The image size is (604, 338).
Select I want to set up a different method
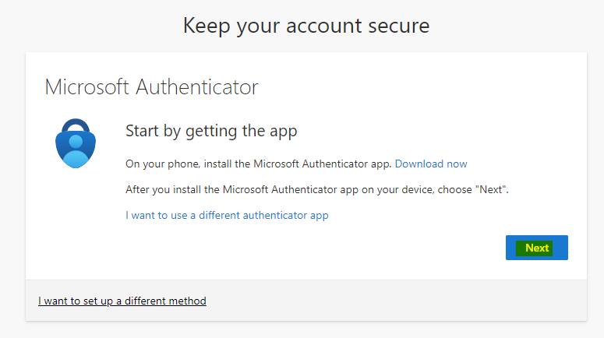point(122,301)
